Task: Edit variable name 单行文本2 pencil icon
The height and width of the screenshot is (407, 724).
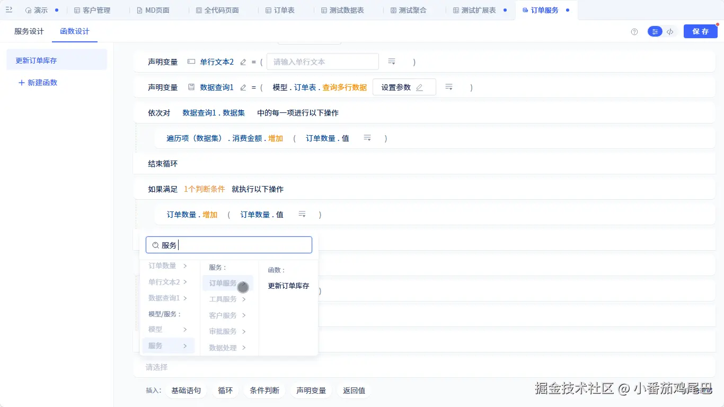Action: point(243,62)
